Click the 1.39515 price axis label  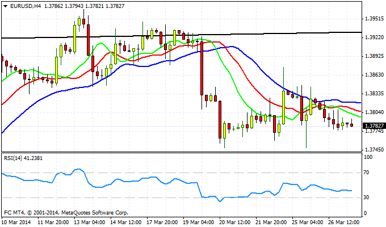coord(375,19)
